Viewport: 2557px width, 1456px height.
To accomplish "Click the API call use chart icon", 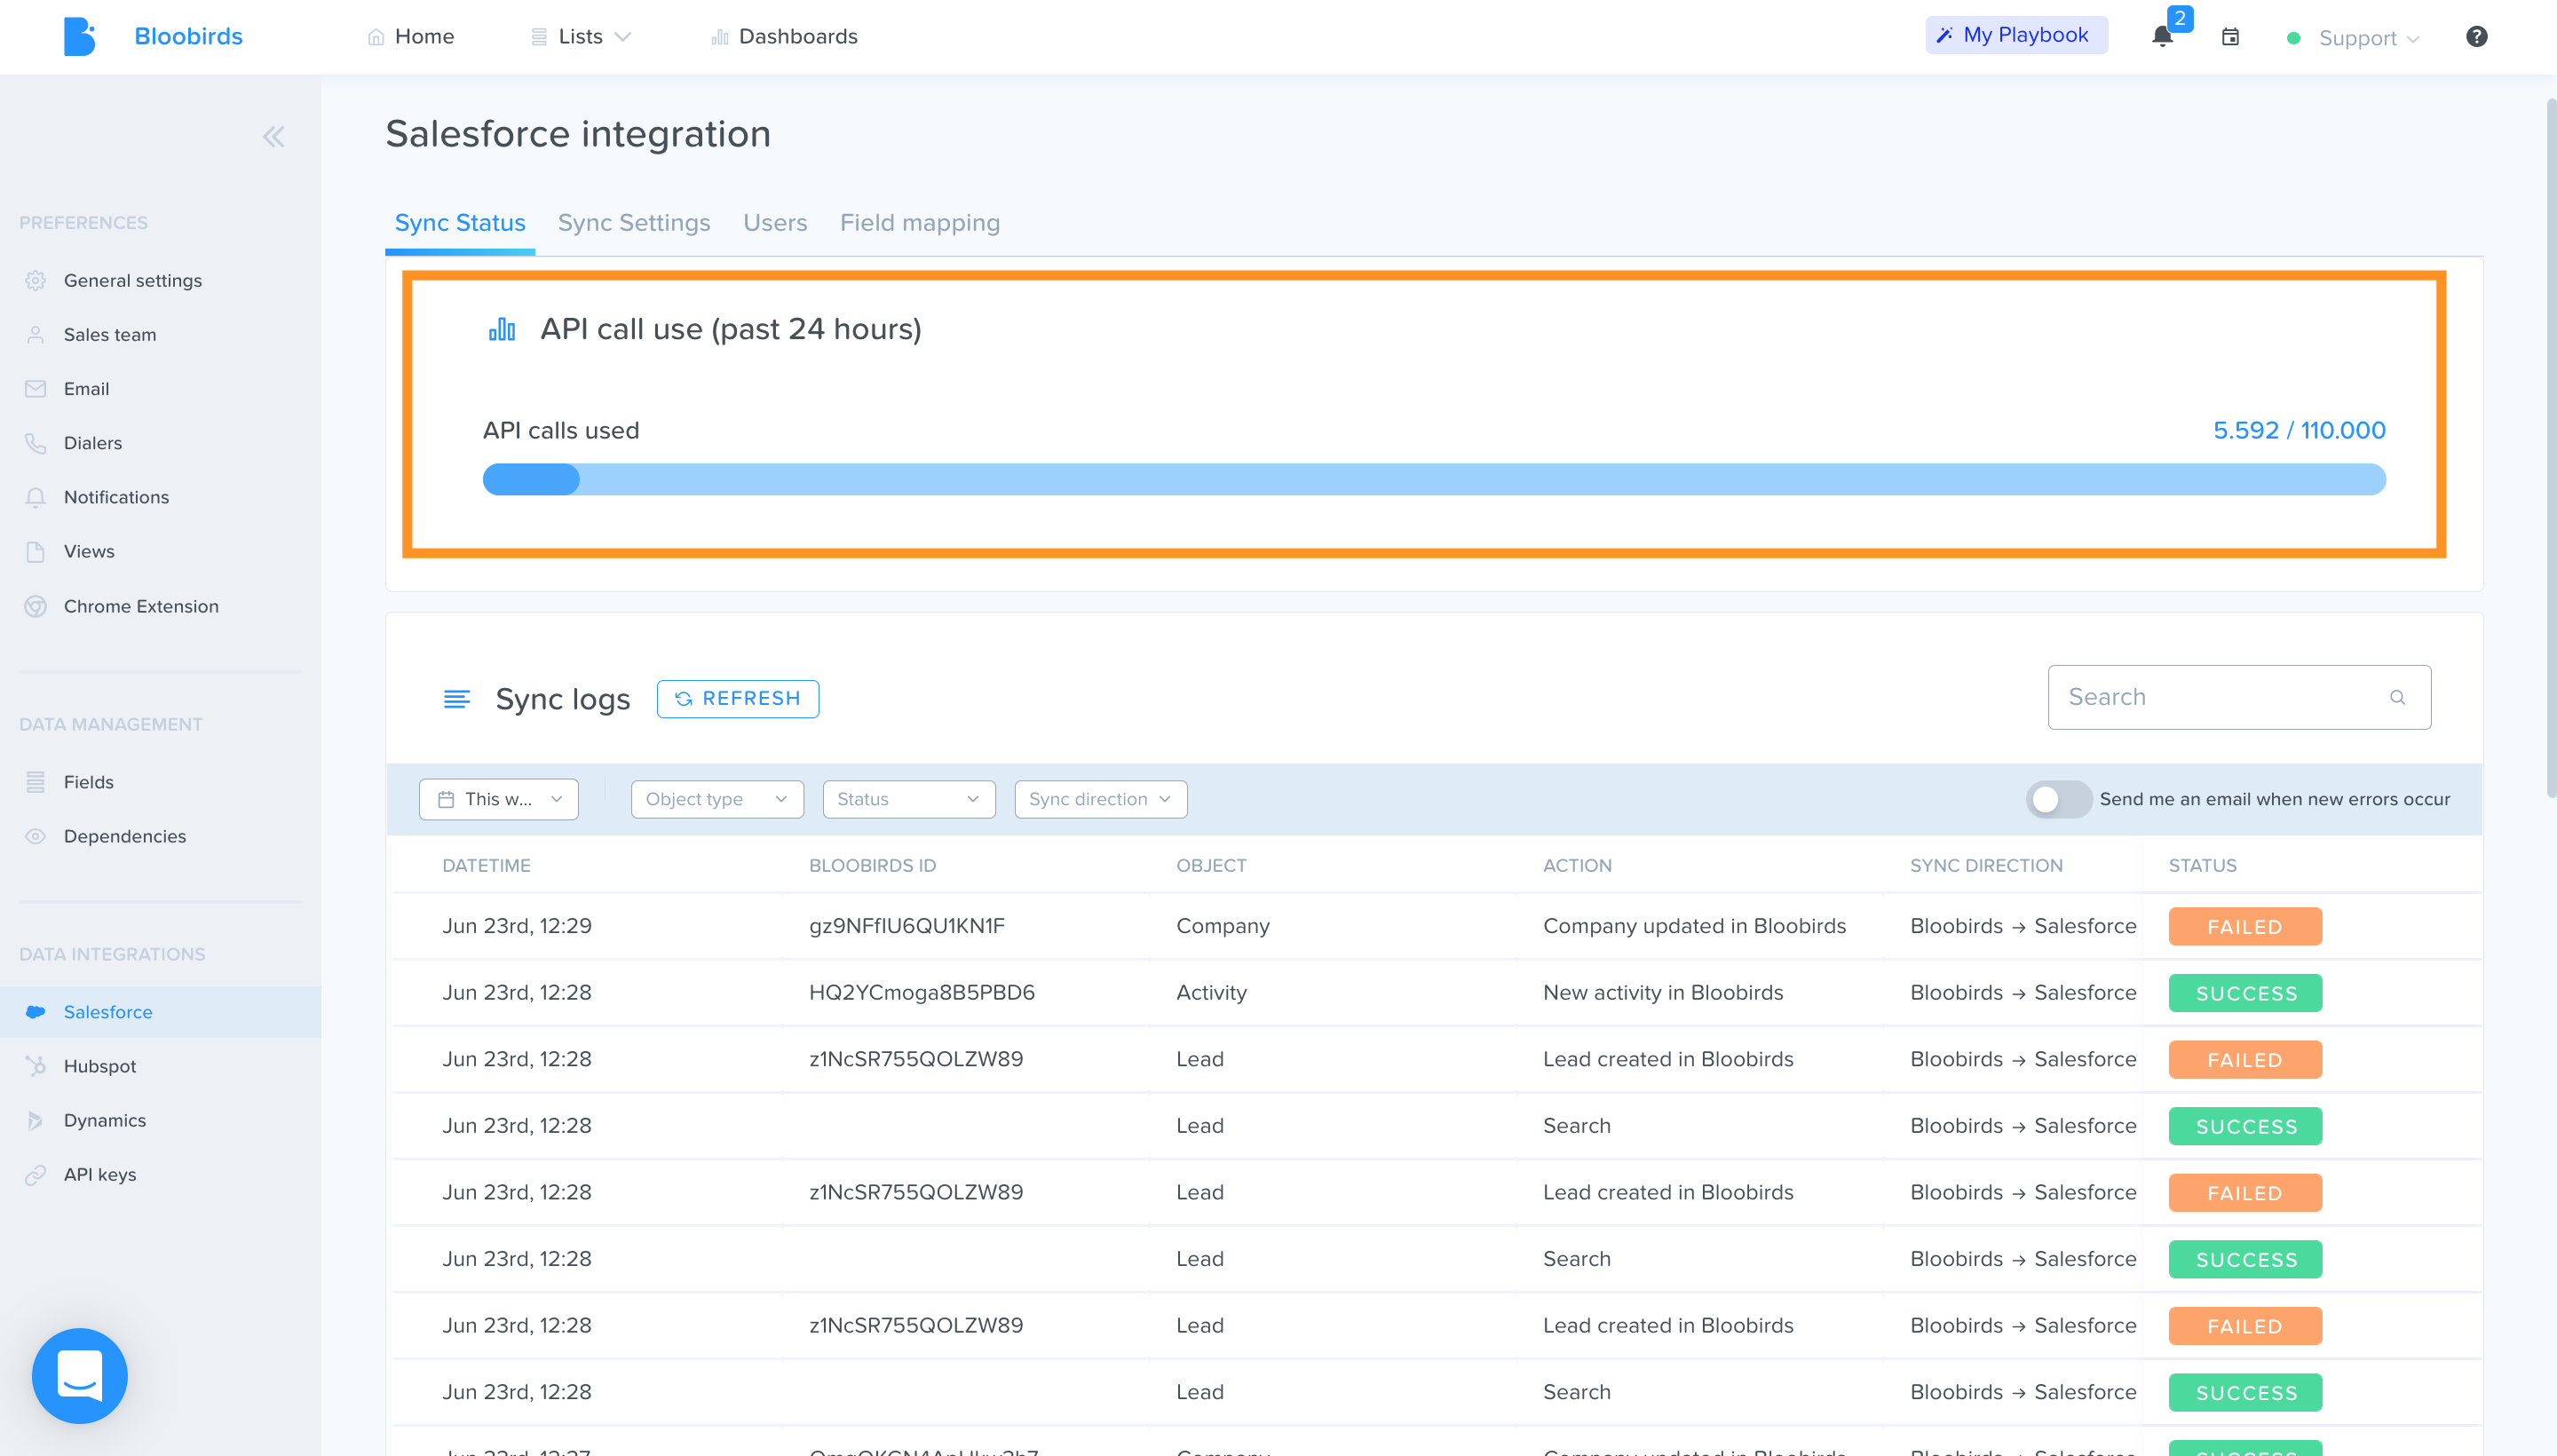I will click(x=502, y=329).
